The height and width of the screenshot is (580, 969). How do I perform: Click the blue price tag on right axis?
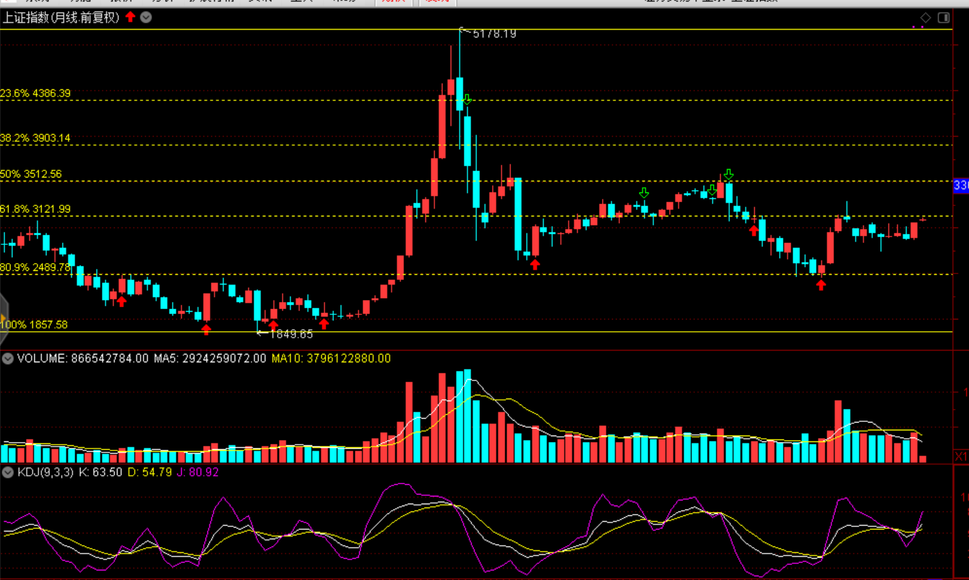(x=961, y=186)
